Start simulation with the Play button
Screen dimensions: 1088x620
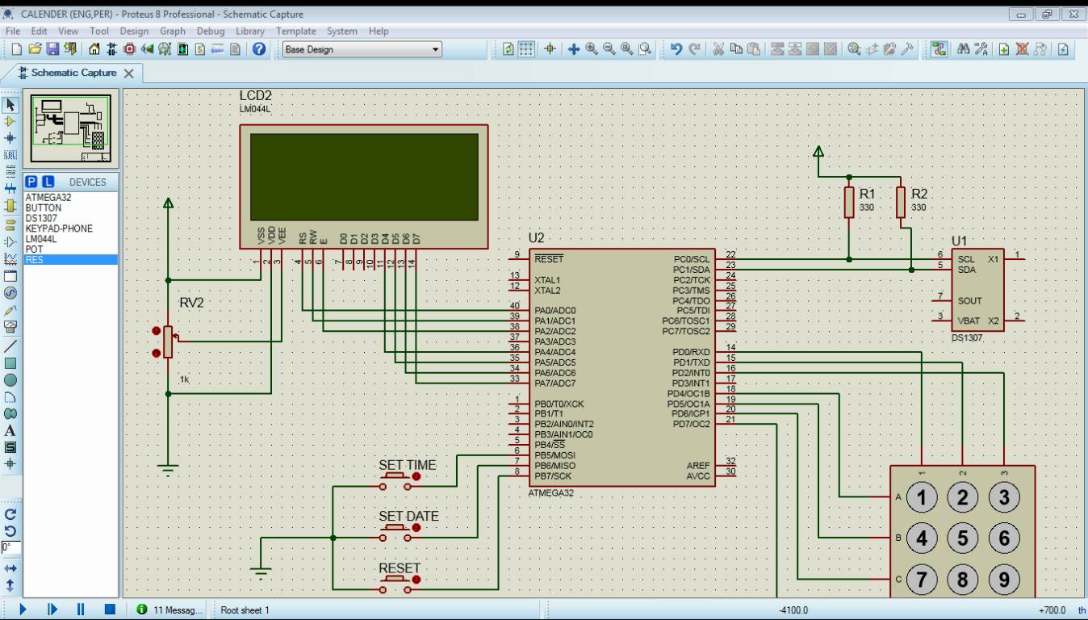(x=22, y=610)
